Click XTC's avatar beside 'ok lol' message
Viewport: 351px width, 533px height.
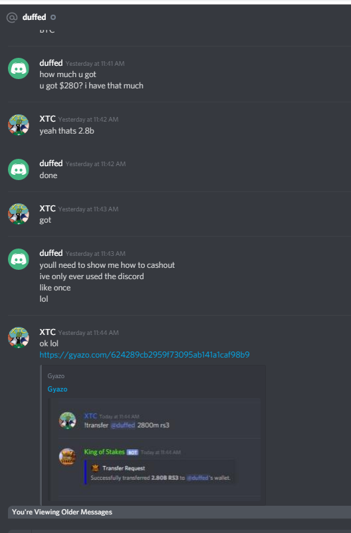pyautogui.click(x=19, y=338)
